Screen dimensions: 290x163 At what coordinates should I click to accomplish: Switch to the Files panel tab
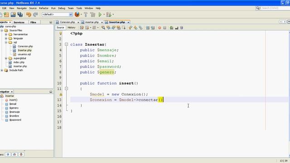click(33, 22)
